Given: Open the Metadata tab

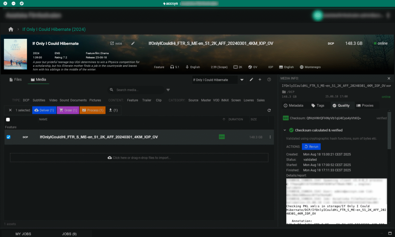Looking at the screenshot, I should pyautogui.click(x=293, y=105).
